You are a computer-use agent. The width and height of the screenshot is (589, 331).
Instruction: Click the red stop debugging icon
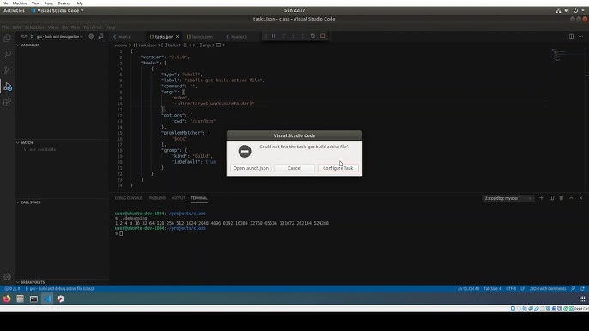[x=322, y=36]
